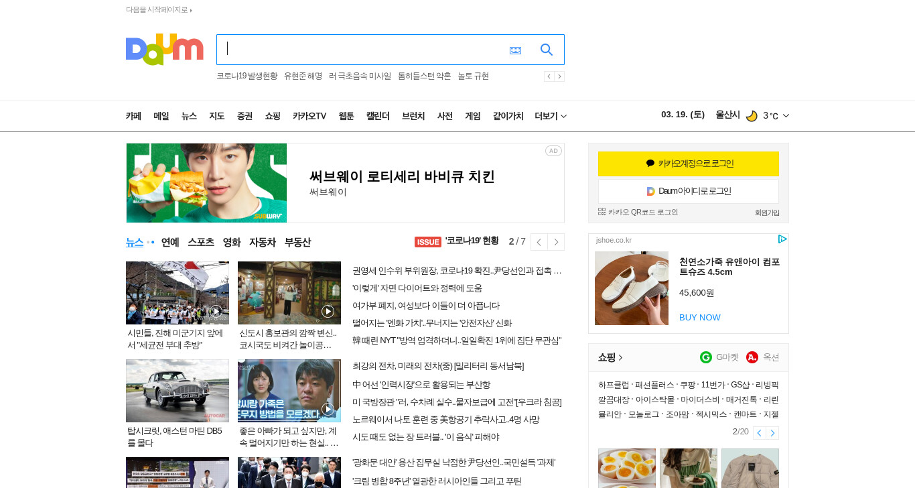Open the 메일 menu item
915x488 pixels.
click(x=161, y=116)
